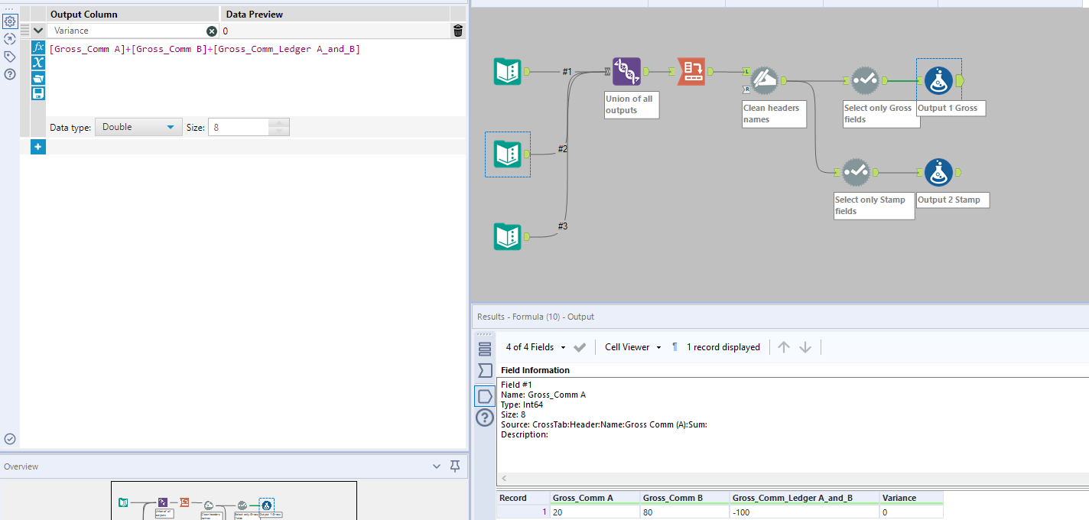The image size is (1089, 520).
Task: Click the formula expression editor text
Action: coord(204,49)
